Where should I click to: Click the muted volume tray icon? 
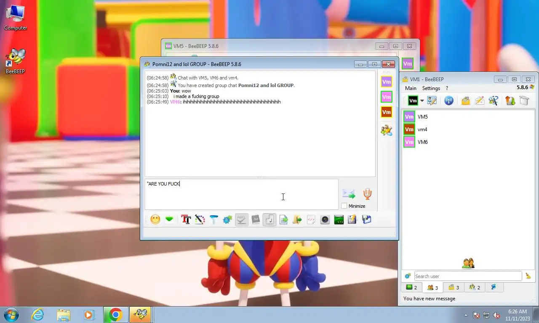496,315
